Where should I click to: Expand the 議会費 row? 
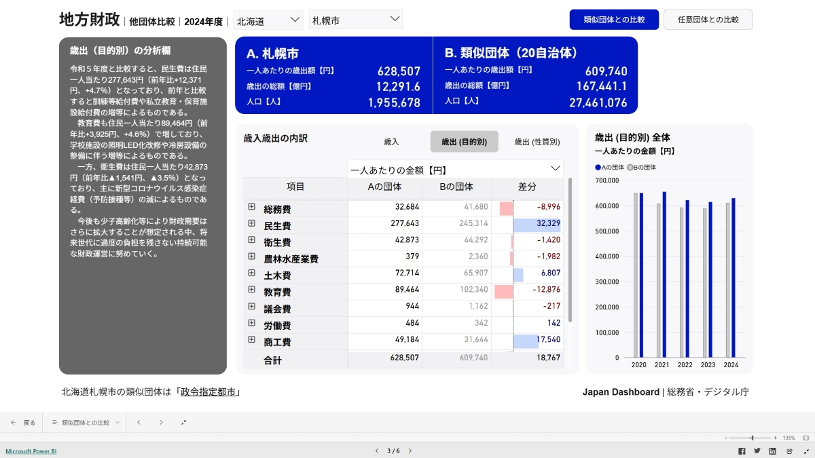tap(251, 307)
